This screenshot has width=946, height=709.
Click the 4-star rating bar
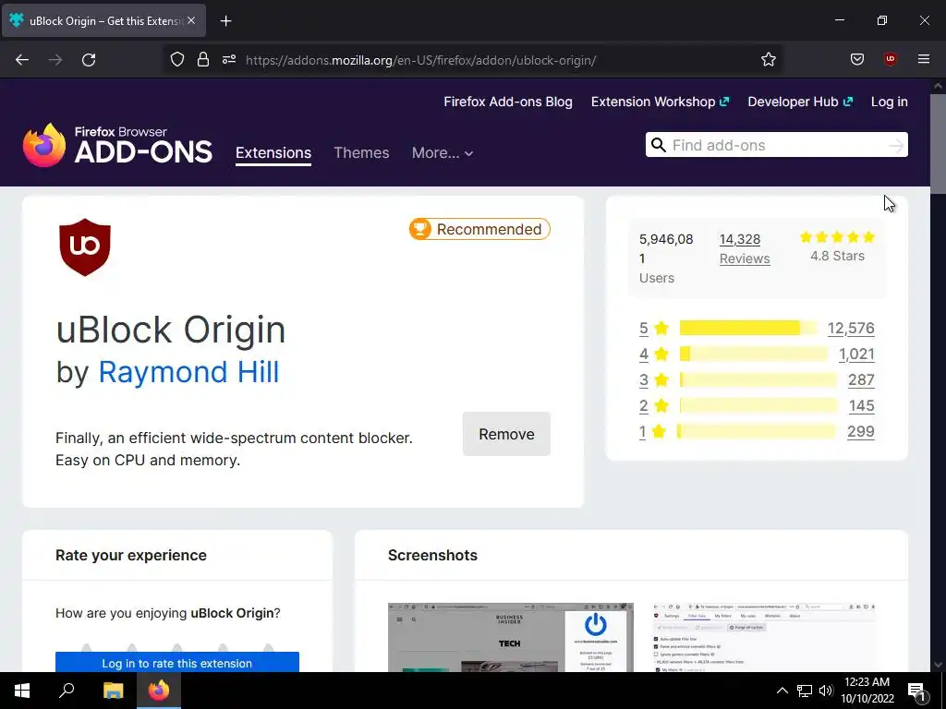coord(754,354)
